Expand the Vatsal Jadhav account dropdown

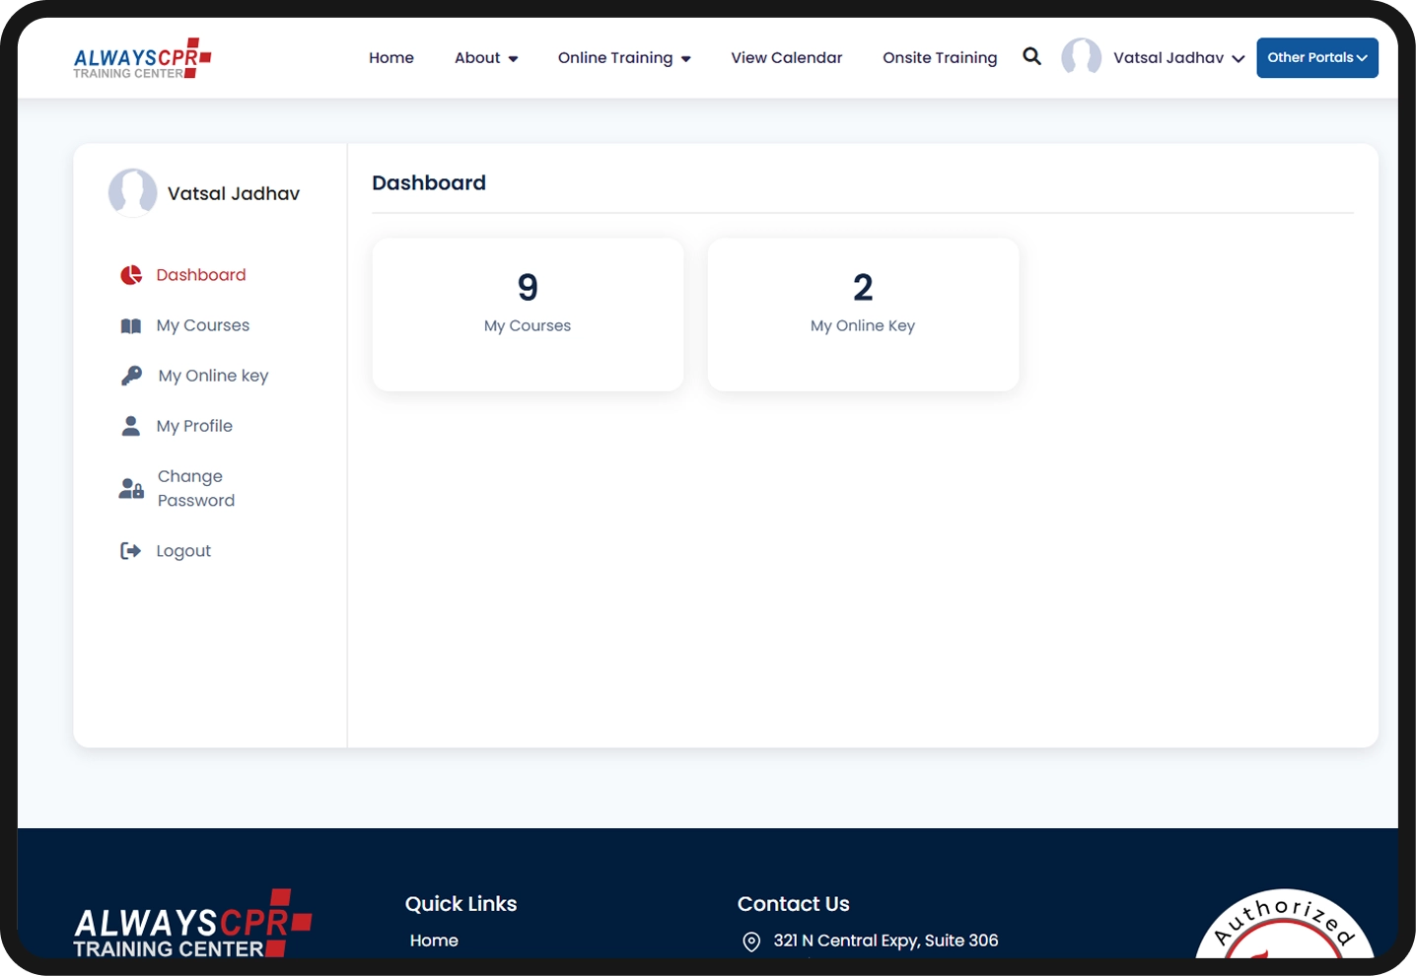coord(1178,57)
